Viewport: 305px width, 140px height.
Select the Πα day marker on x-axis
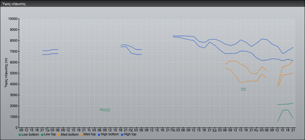pos(172,130)
